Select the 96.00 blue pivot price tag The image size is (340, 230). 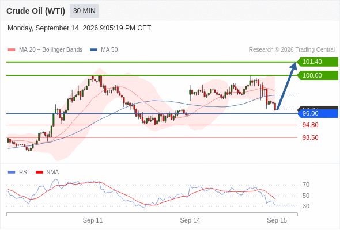(318, 114)
